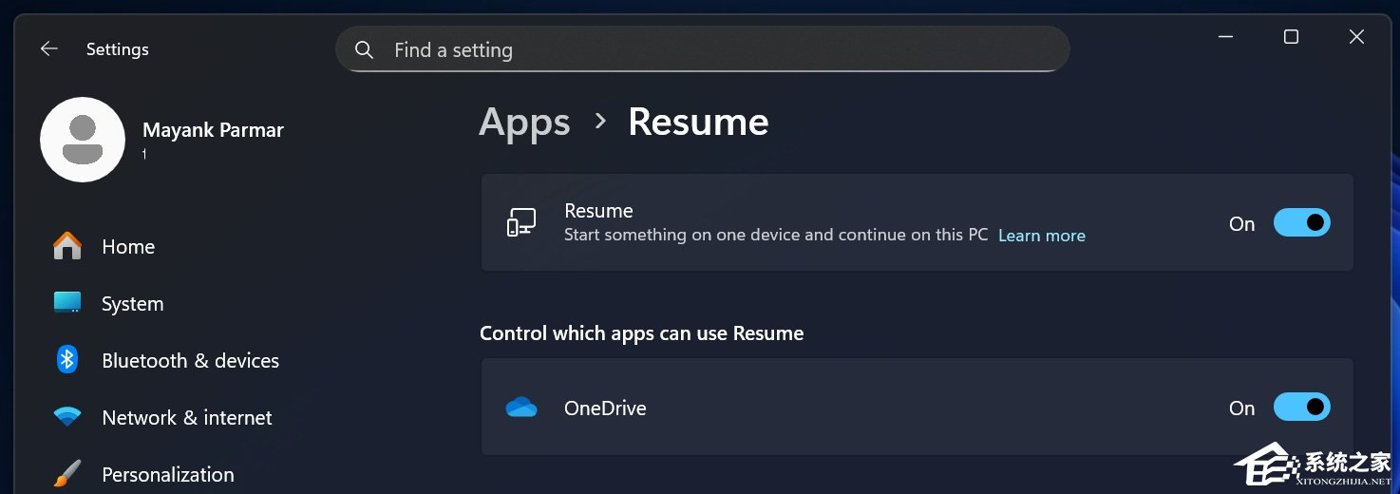Click the Personalization paintbrush icon

67,473
